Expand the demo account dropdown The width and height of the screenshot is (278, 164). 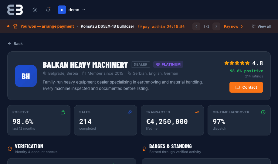click(84, 10)
